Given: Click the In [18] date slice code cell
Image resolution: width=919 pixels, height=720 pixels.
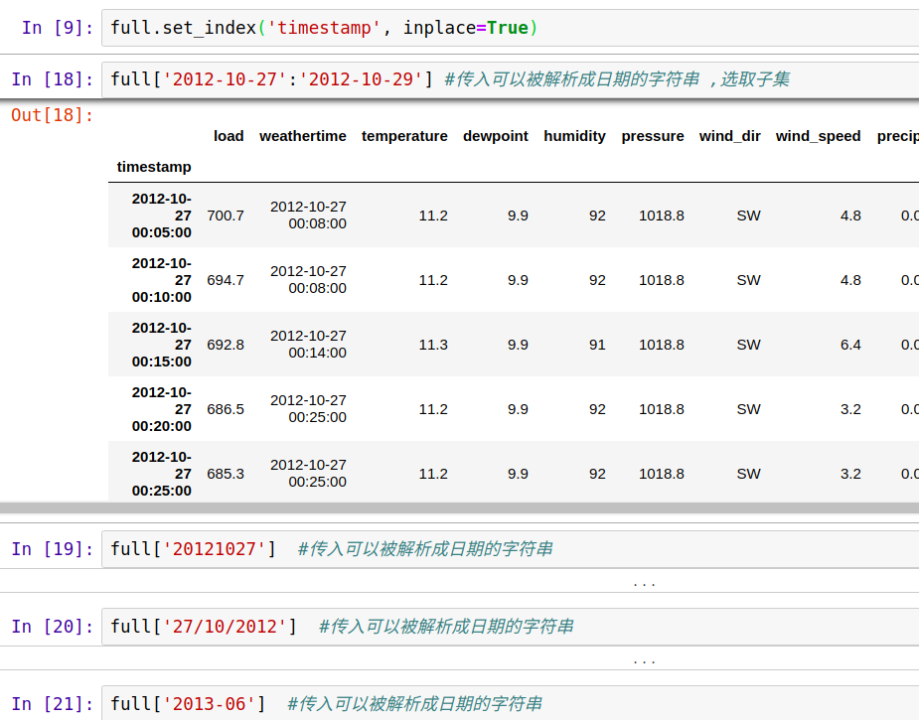Looking at the screenshot, I should coord(510,79).
